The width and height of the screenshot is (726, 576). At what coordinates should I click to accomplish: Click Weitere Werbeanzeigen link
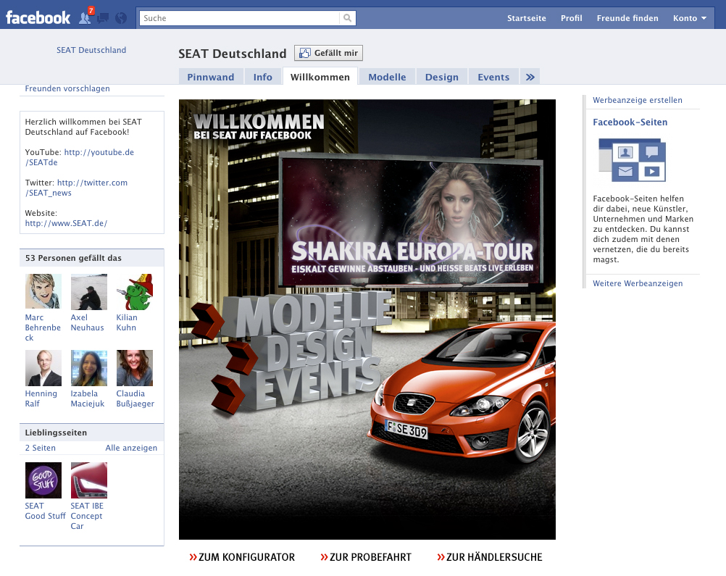point(638,283)
